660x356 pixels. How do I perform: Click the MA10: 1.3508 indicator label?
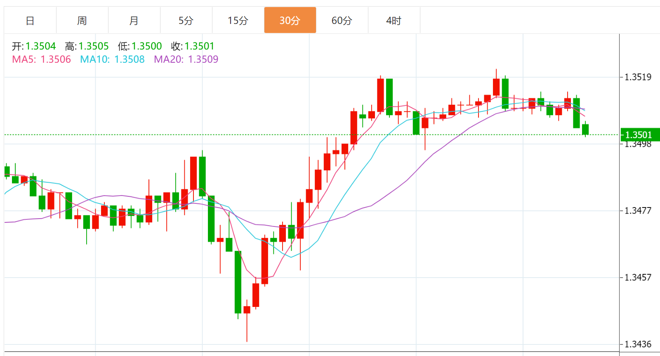tap(112, 59)
